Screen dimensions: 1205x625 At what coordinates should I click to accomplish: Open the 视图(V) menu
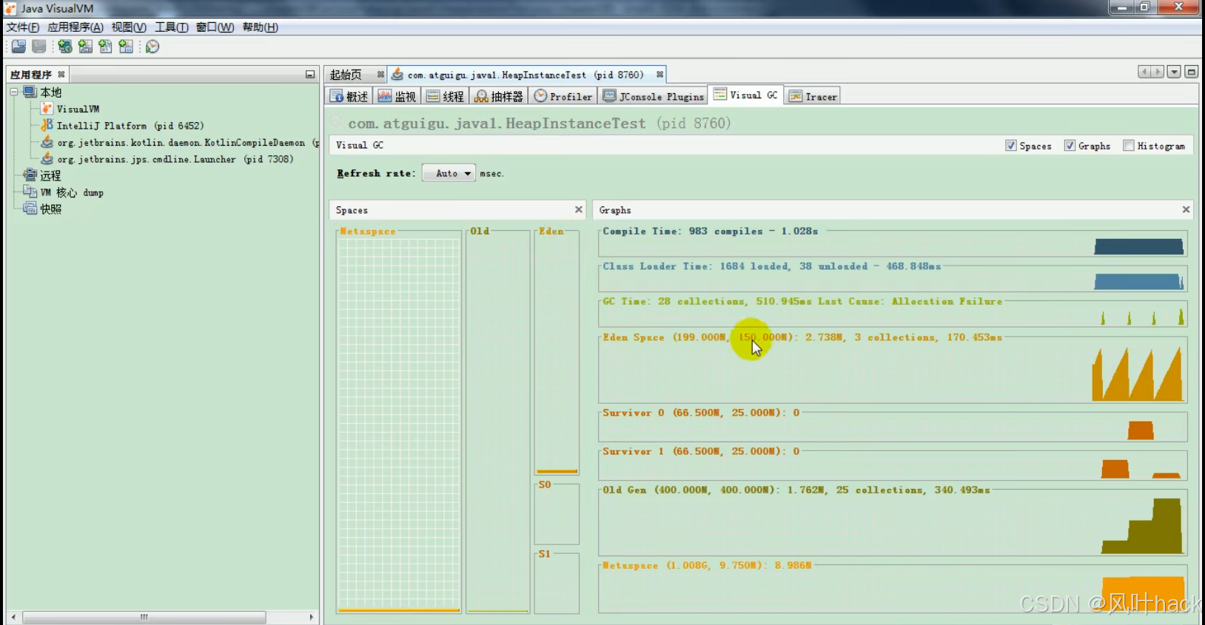tap(129, 27)
